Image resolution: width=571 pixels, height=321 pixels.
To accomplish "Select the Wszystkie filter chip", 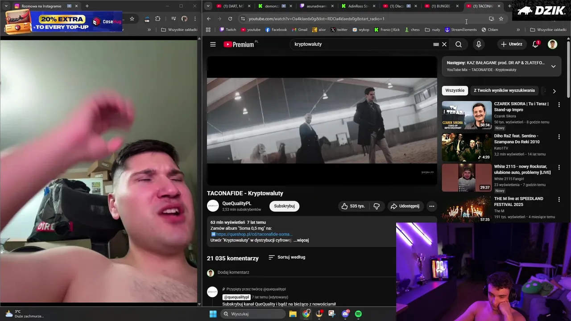I will [455, 91].
